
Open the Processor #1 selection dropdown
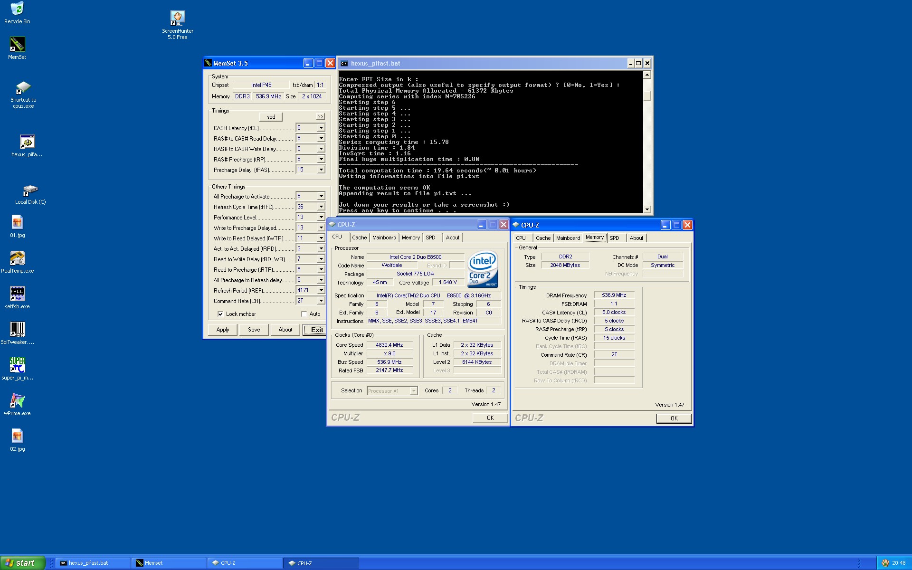click(414, 391)
